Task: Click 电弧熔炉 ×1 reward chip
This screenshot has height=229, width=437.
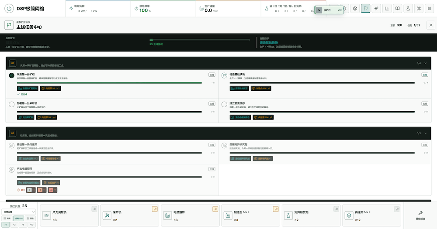Action: click(51, 182)
